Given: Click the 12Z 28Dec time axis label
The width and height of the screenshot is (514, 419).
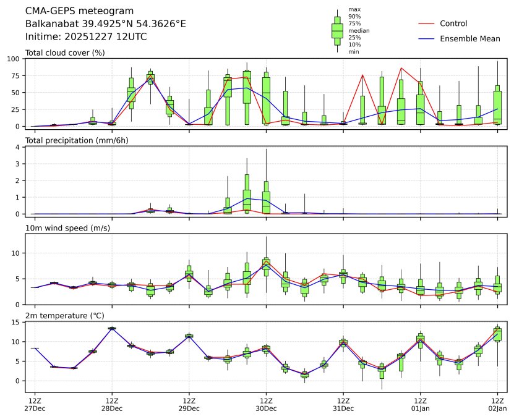Looking at the screenshot, I should pos(112,404).
